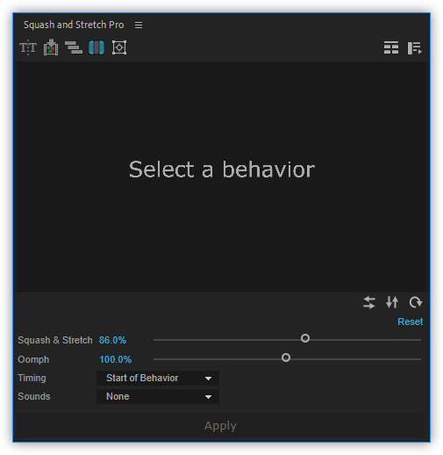
Task: Switch to grid view layout icon
Action: click(391, 47)
